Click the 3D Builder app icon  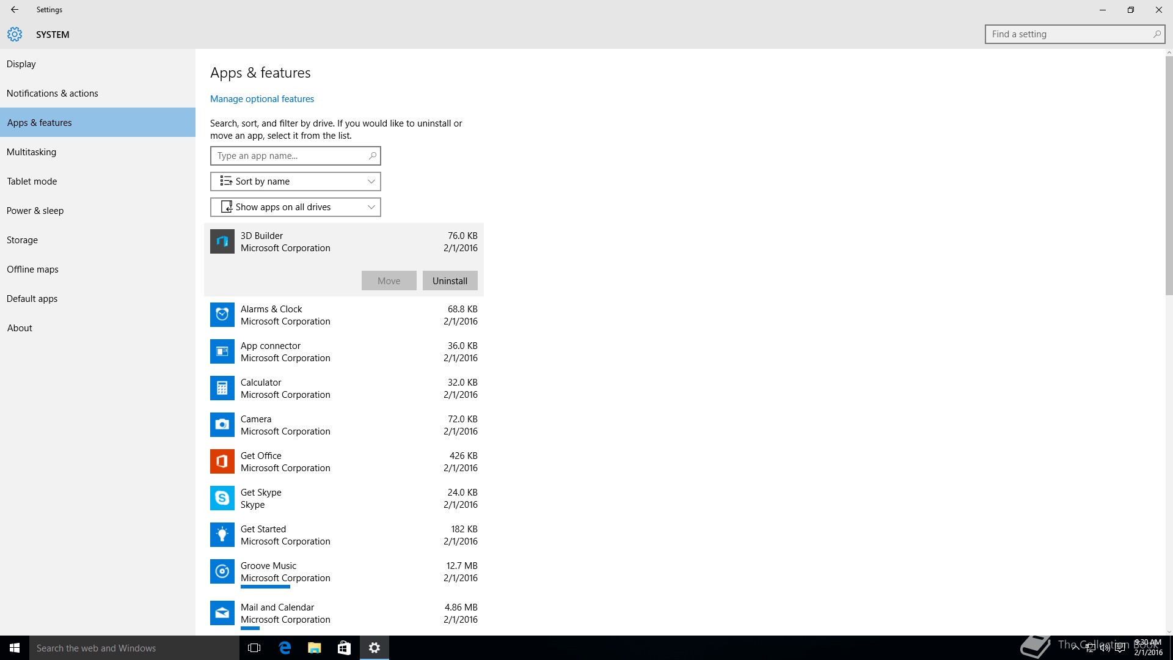tap(222, 241)
